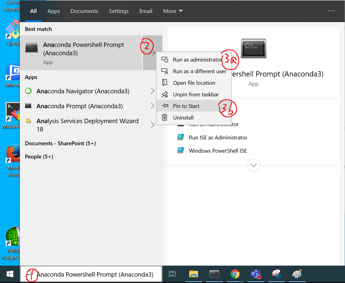Screen dimensions: 345x283
Task: Open the All search tab
Action: click(x=33, y=11)
